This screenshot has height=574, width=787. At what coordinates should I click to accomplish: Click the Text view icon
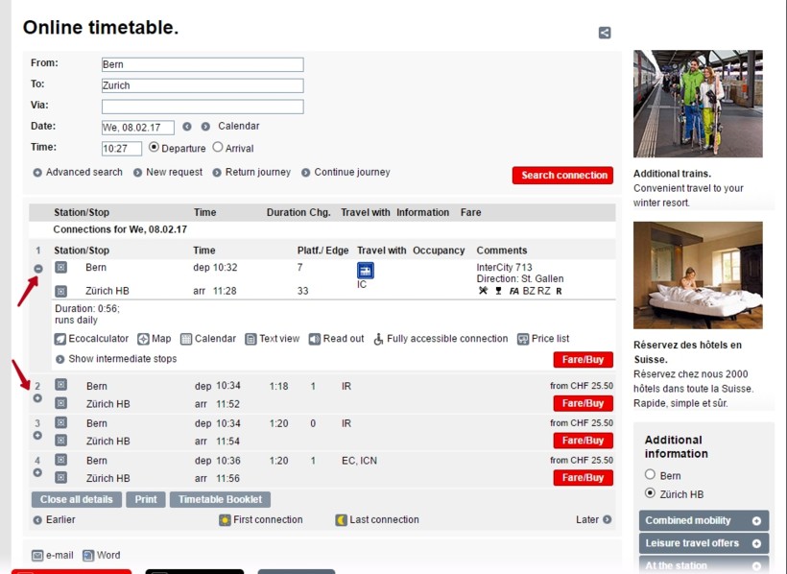[250, 339]
